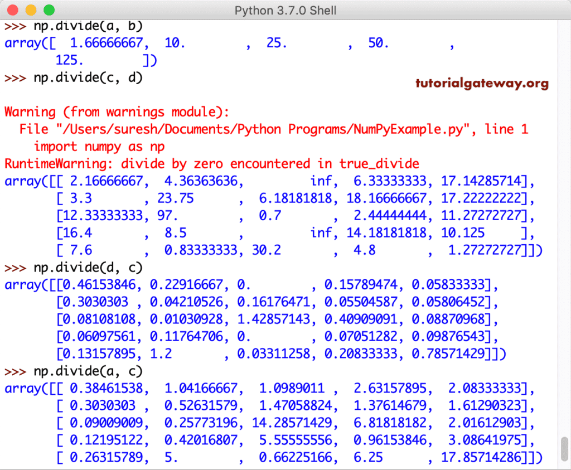
Task: Click the green zoom button
Action: click(x=49, y=9)
